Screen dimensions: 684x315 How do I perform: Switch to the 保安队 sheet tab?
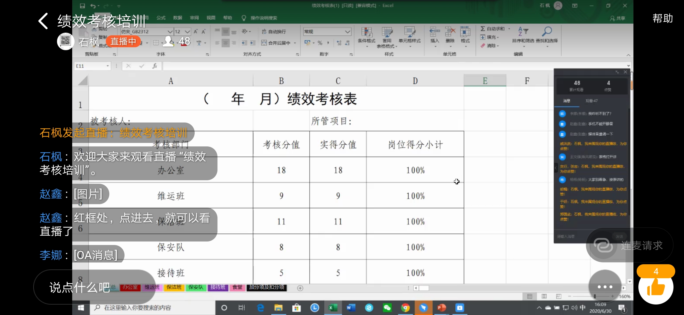(x=196, y=287)
